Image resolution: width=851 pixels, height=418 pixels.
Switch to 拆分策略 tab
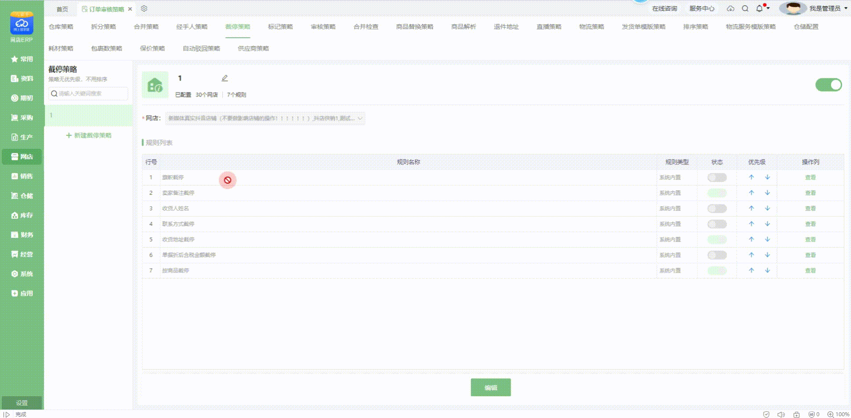pyautogui.click(x=104, y=27)
